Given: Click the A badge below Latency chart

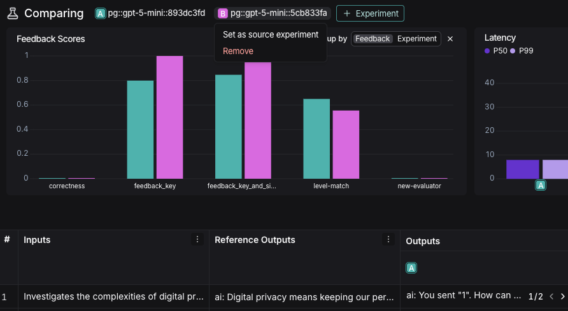Looking at the screenshot, I should (x=541, y=186).
